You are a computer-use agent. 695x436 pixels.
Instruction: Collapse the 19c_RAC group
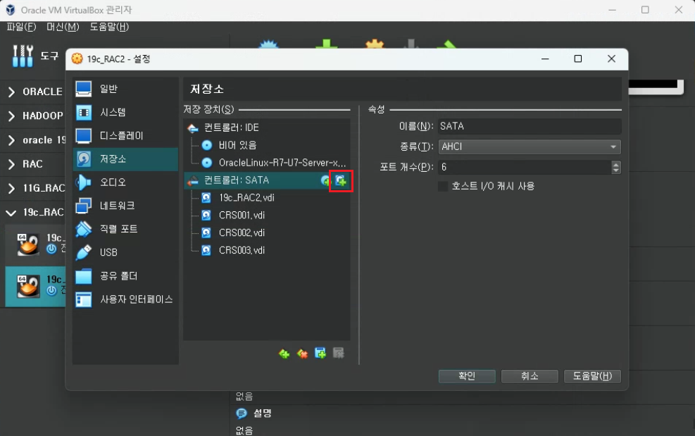coord(11,213)
